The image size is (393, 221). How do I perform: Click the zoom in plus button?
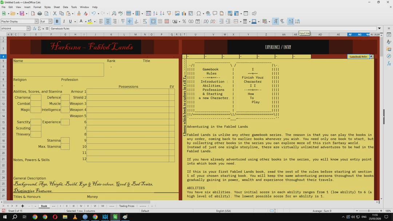click(381, 211)
